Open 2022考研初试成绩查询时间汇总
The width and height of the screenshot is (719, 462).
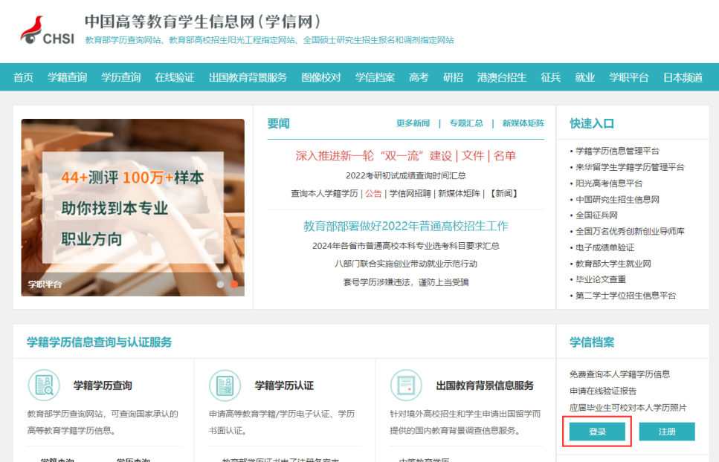[406, 175]
